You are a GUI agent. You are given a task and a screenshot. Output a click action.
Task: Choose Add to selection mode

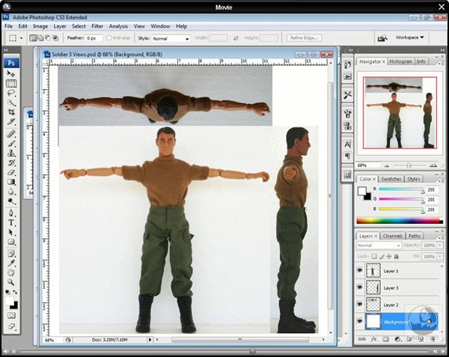(x=40, y=37)
